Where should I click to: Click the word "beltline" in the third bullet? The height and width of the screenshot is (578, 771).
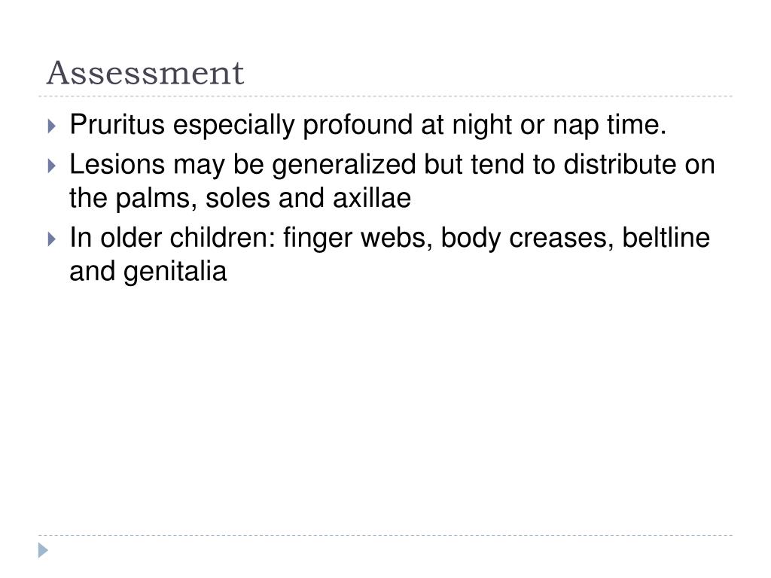[666, 237]
